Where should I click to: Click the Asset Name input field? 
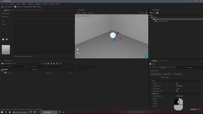pyautogui.click(x=44, y=17)
